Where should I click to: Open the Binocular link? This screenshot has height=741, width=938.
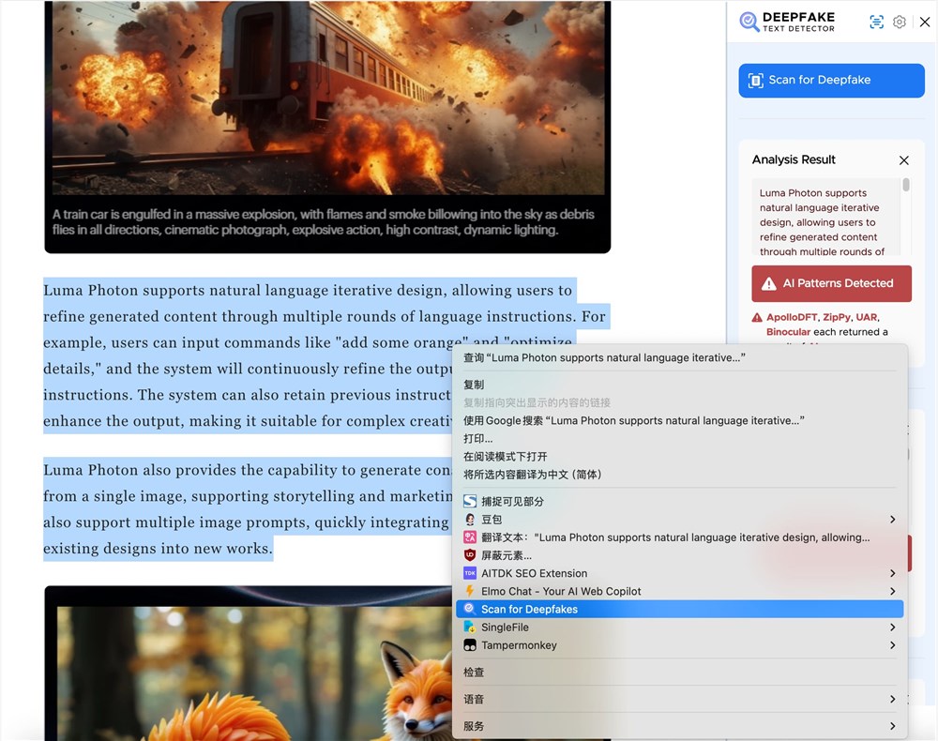point(789,332)
